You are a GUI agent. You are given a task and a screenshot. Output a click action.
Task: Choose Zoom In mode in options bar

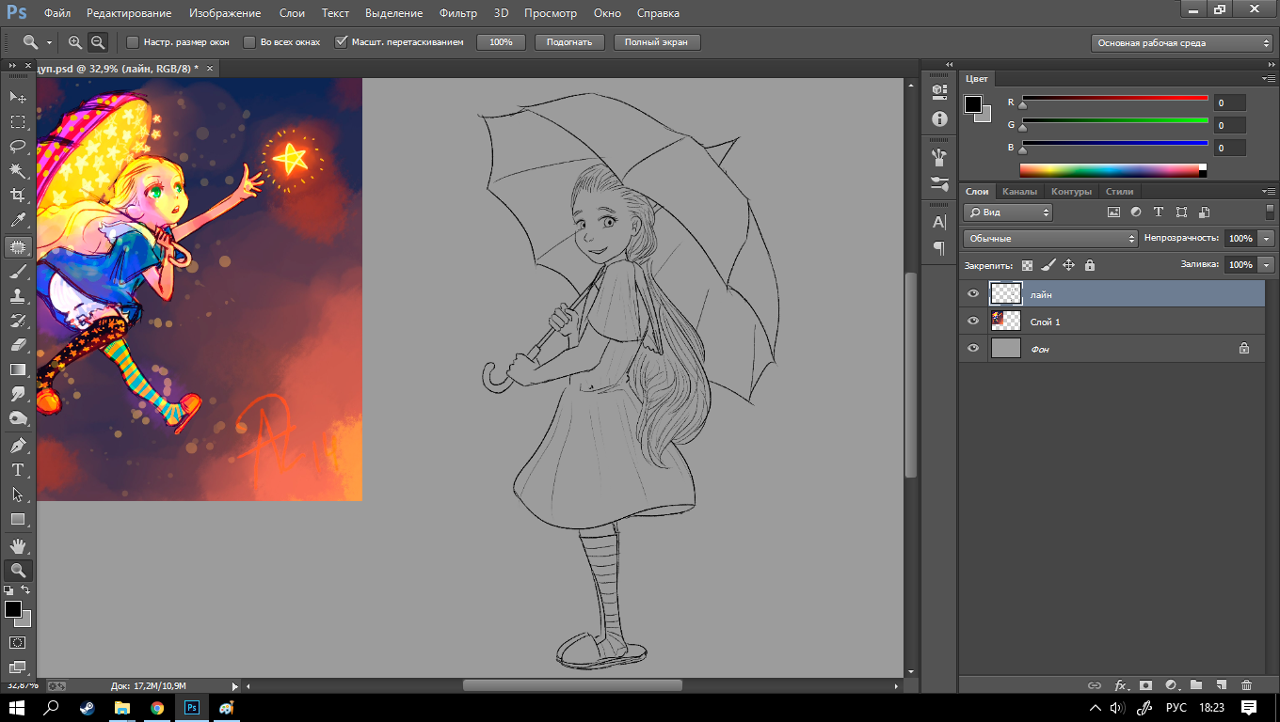pos(75,42)
